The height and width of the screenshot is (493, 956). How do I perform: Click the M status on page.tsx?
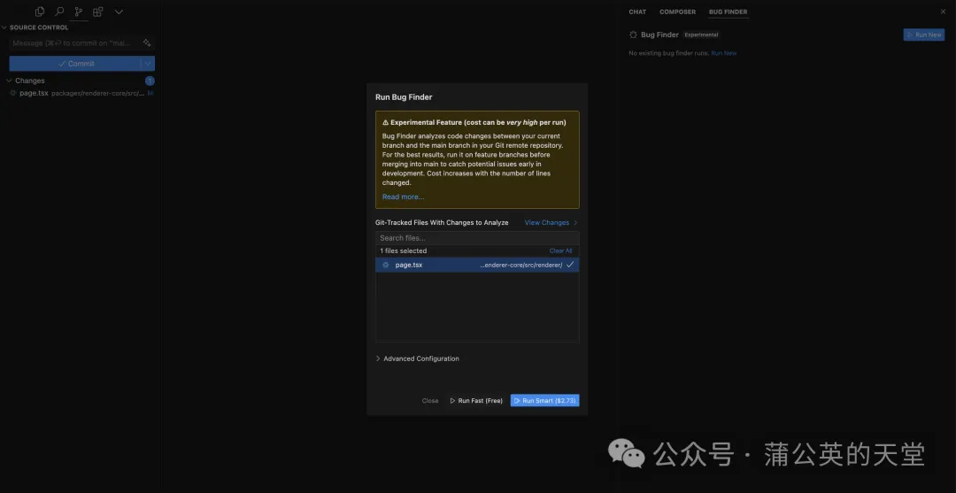click(x=150, y=93)
